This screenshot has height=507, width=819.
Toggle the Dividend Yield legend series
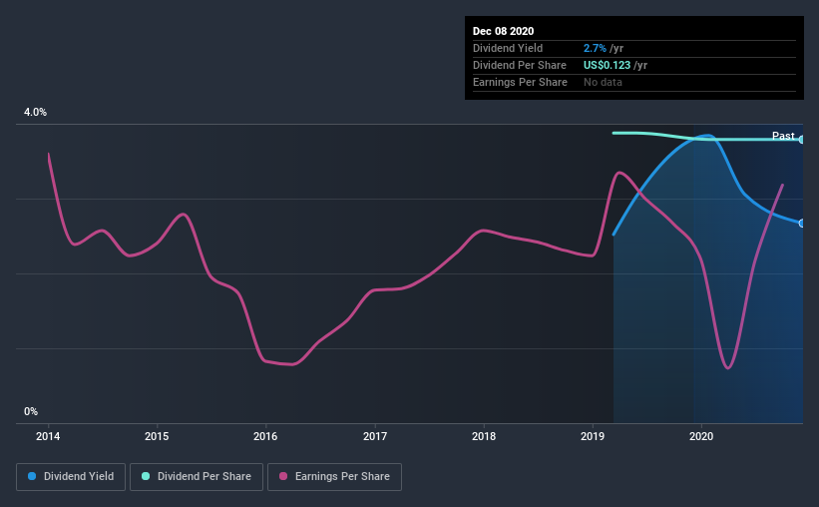point(71,477)
